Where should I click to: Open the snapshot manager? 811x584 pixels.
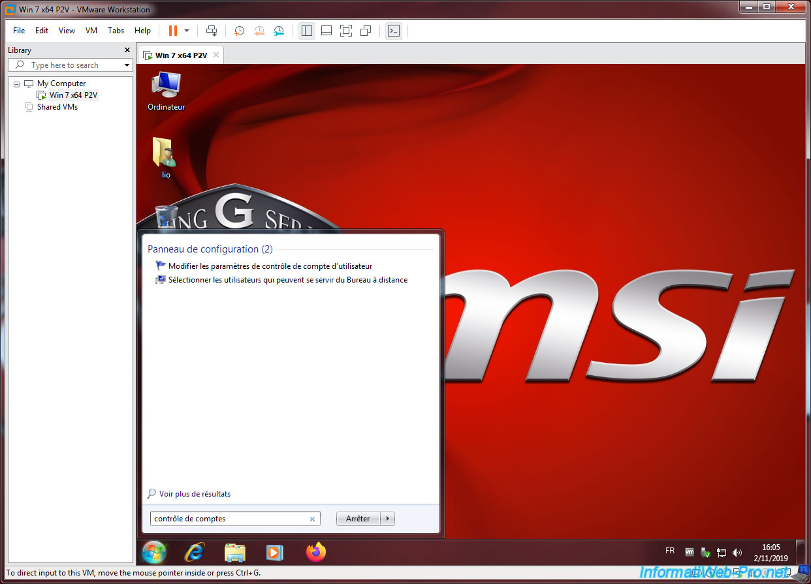[279, 31]
